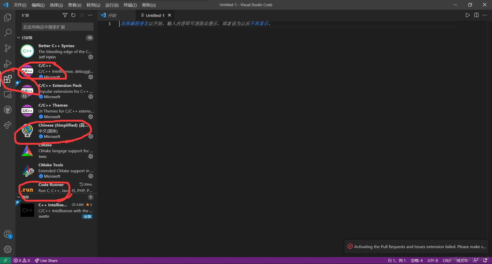Open gear menu for CMake Tools
Image resolution: width=492 pixels, height=264 pixels.
(91, 176)
